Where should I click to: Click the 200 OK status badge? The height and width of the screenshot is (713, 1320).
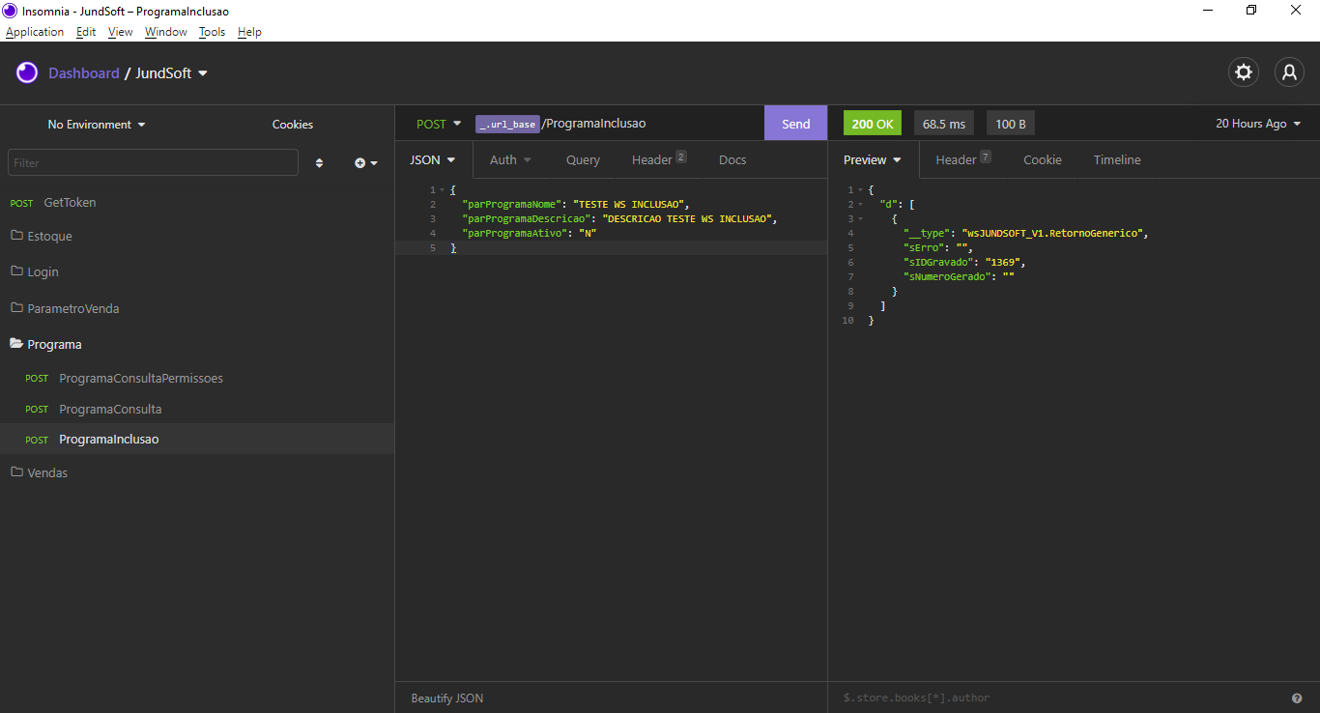[873, 124]
